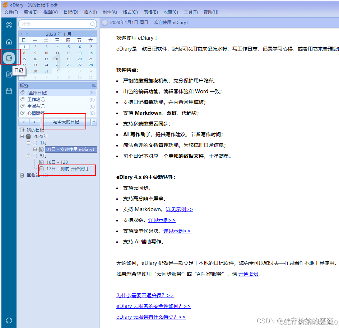This screenshot has height=328, width=339.
Task: Go to next month arrow in calendar
Action: (27, 34)
